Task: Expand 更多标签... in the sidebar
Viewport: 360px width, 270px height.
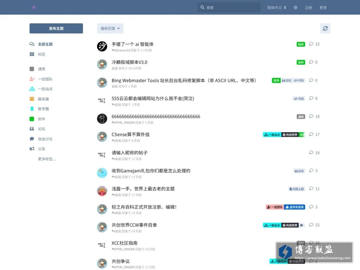Action: click(x=47, y=159)
